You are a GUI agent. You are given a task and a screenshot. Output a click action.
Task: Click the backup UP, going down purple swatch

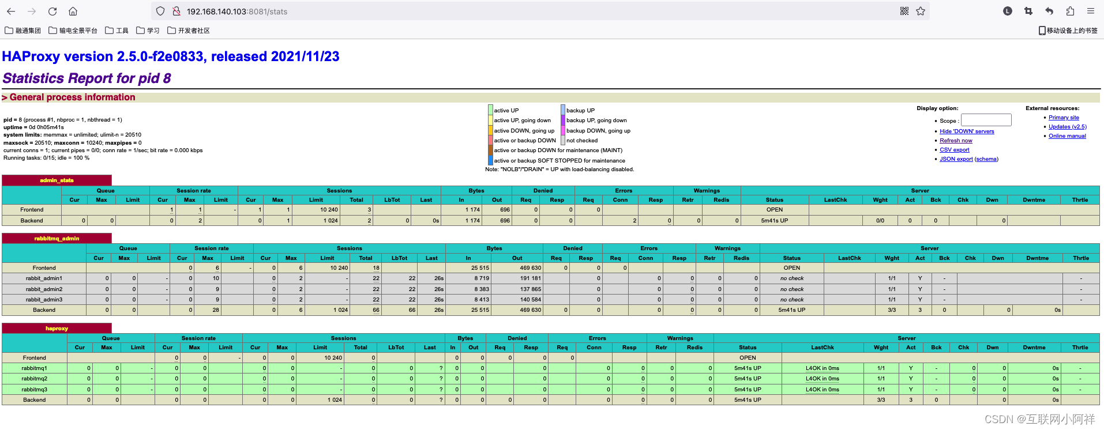563,120
